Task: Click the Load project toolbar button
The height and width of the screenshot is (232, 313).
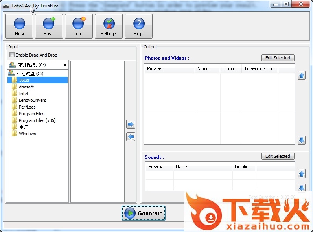Action: (x=79, y=26)
